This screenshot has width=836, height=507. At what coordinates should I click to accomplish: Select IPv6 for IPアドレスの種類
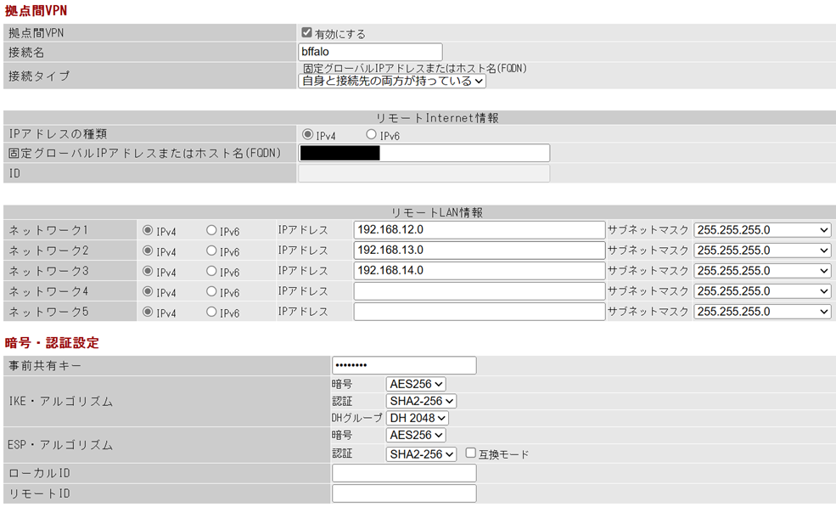371,135
